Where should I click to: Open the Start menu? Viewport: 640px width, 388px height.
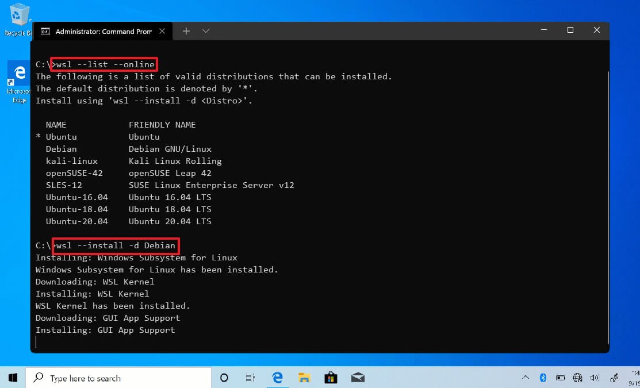coord(12,377)
